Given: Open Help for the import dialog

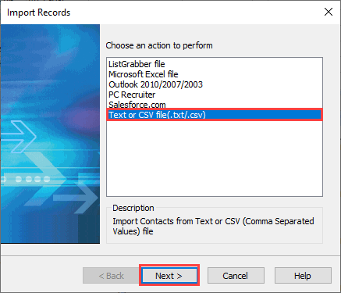Looking at the screenshot, I should 303,276.
